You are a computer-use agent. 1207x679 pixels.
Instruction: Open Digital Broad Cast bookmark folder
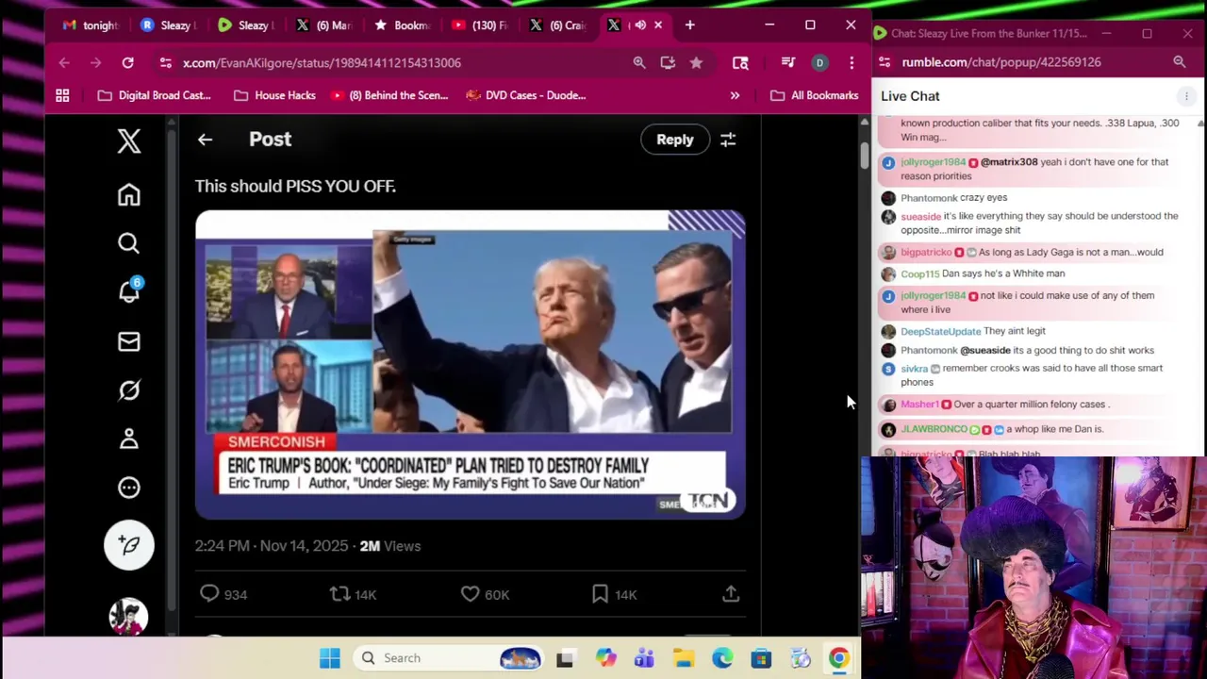pyautogui.click(x=155, y=95)
